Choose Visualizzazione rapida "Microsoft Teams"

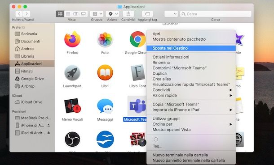[191, 85]
